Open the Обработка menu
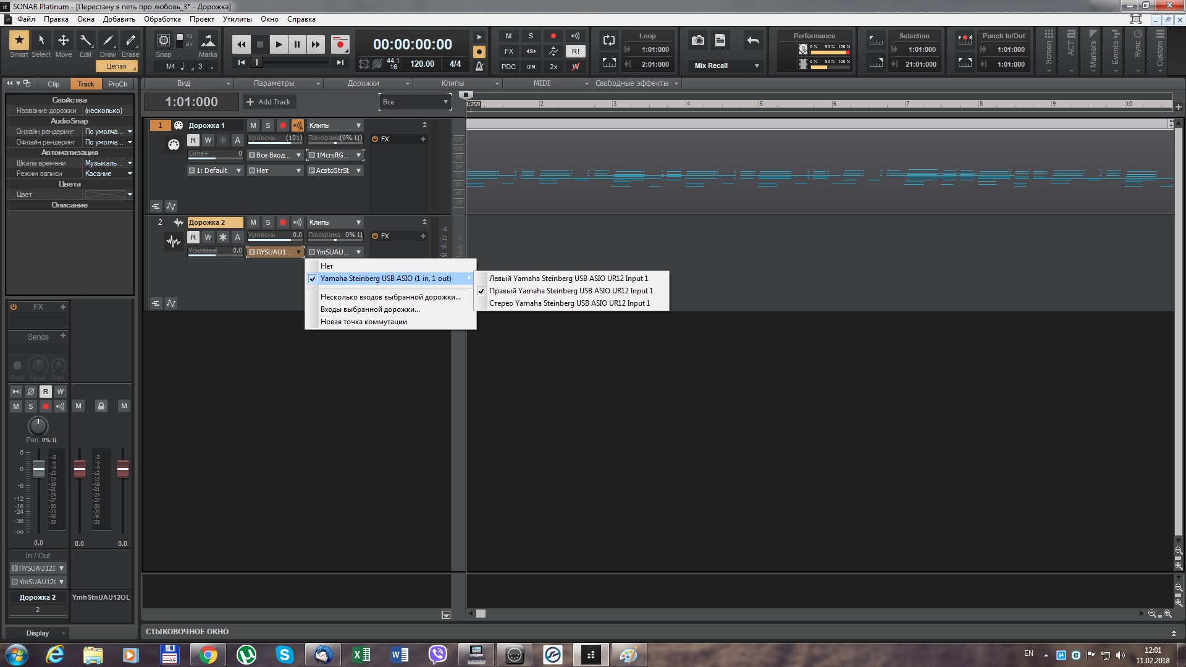Image resolution: width=1186 pixels, height=667 pixels. tap(162, 19)
